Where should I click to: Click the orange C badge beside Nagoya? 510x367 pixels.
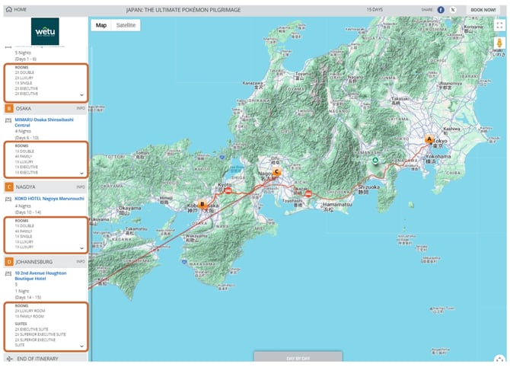[9, 187]
